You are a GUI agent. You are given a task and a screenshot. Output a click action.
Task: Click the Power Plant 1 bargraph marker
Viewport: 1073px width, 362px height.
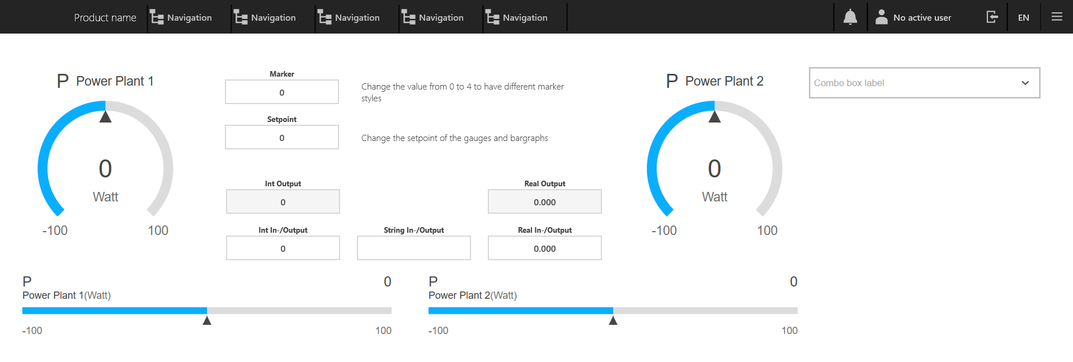click(x=207, y=321)
